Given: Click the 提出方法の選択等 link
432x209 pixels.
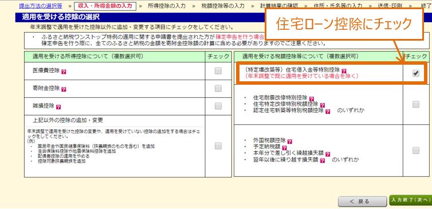Looking at the screenshot, I should (41, 6).
